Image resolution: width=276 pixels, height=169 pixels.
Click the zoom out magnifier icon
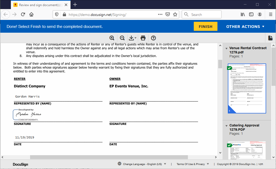[122, 38]
